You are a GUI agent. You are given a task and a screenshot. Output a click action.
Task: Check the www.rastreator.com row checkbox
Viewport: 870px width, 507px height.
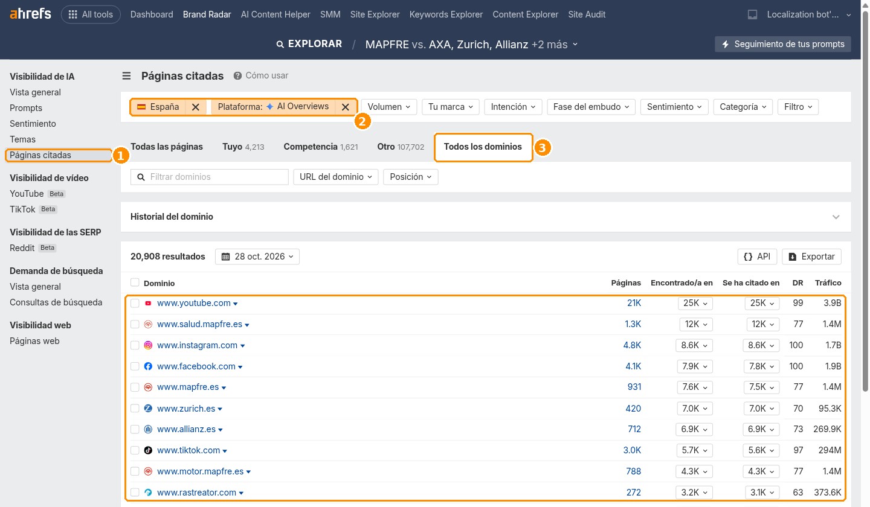[135, 493]
